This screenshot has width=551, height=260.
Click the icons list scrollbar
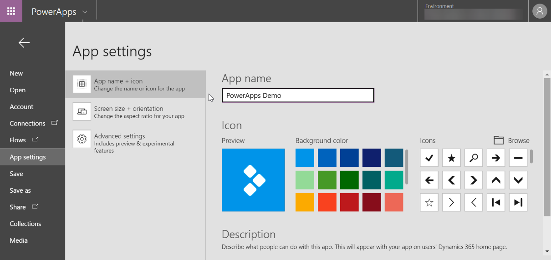pos(531,156)
